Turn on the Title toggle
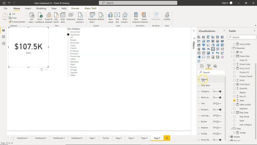This screenshot has height=145, width=257. (218, 104)
